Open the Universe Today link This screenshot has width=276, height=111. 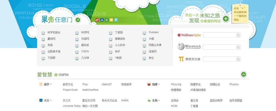coord(72,106)
